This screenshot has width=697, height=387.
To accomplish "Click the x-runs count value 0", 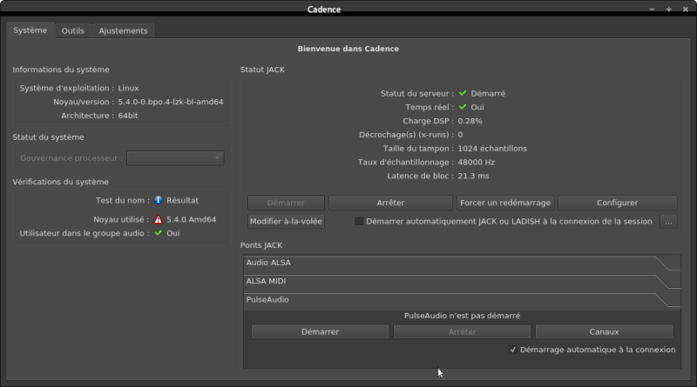I will pos(460,135).
